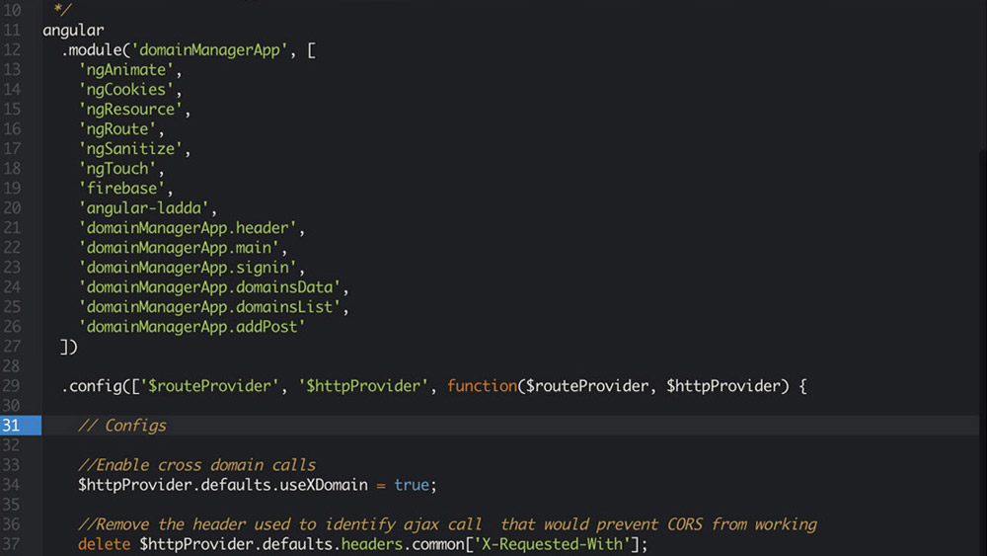Click the 'angular-ladda' dependency string

[143, 207]
